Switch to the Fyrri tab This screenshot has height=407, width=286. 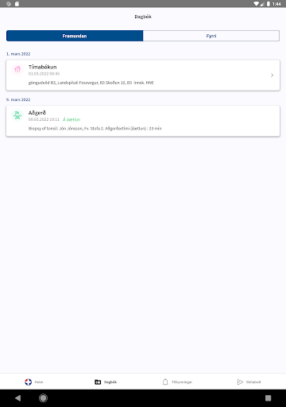[211, 36]
